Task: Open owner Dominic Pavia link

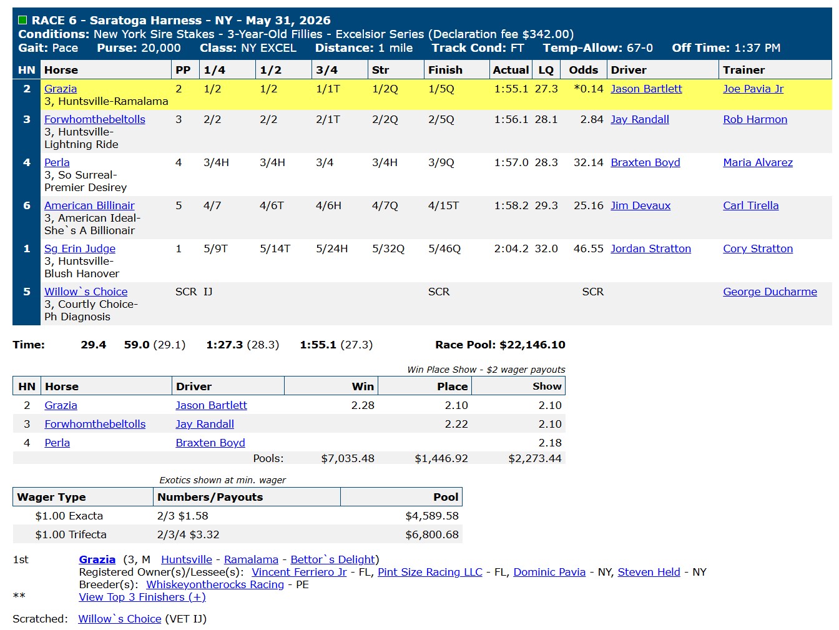Action: (549, 572)
